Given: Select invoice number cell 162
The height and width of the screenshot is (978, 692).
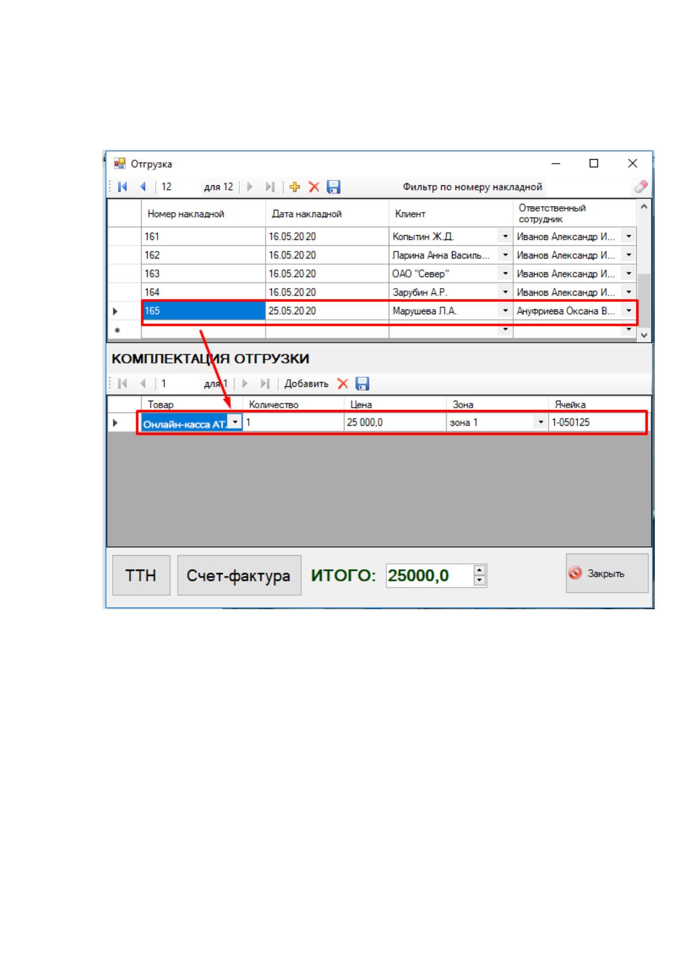Looking at the screenshot, I should click(203, 255).
